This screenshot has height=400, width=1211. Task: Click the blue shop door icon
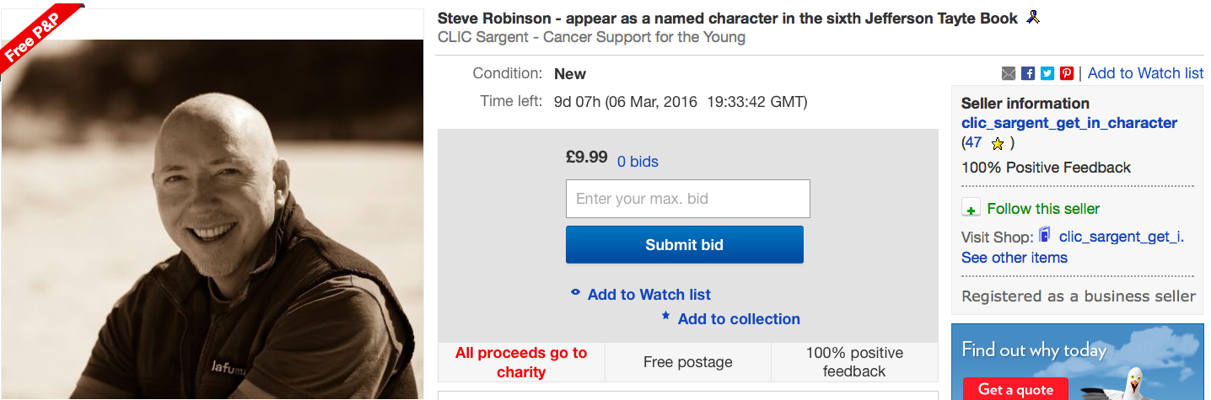point(1045,235)
